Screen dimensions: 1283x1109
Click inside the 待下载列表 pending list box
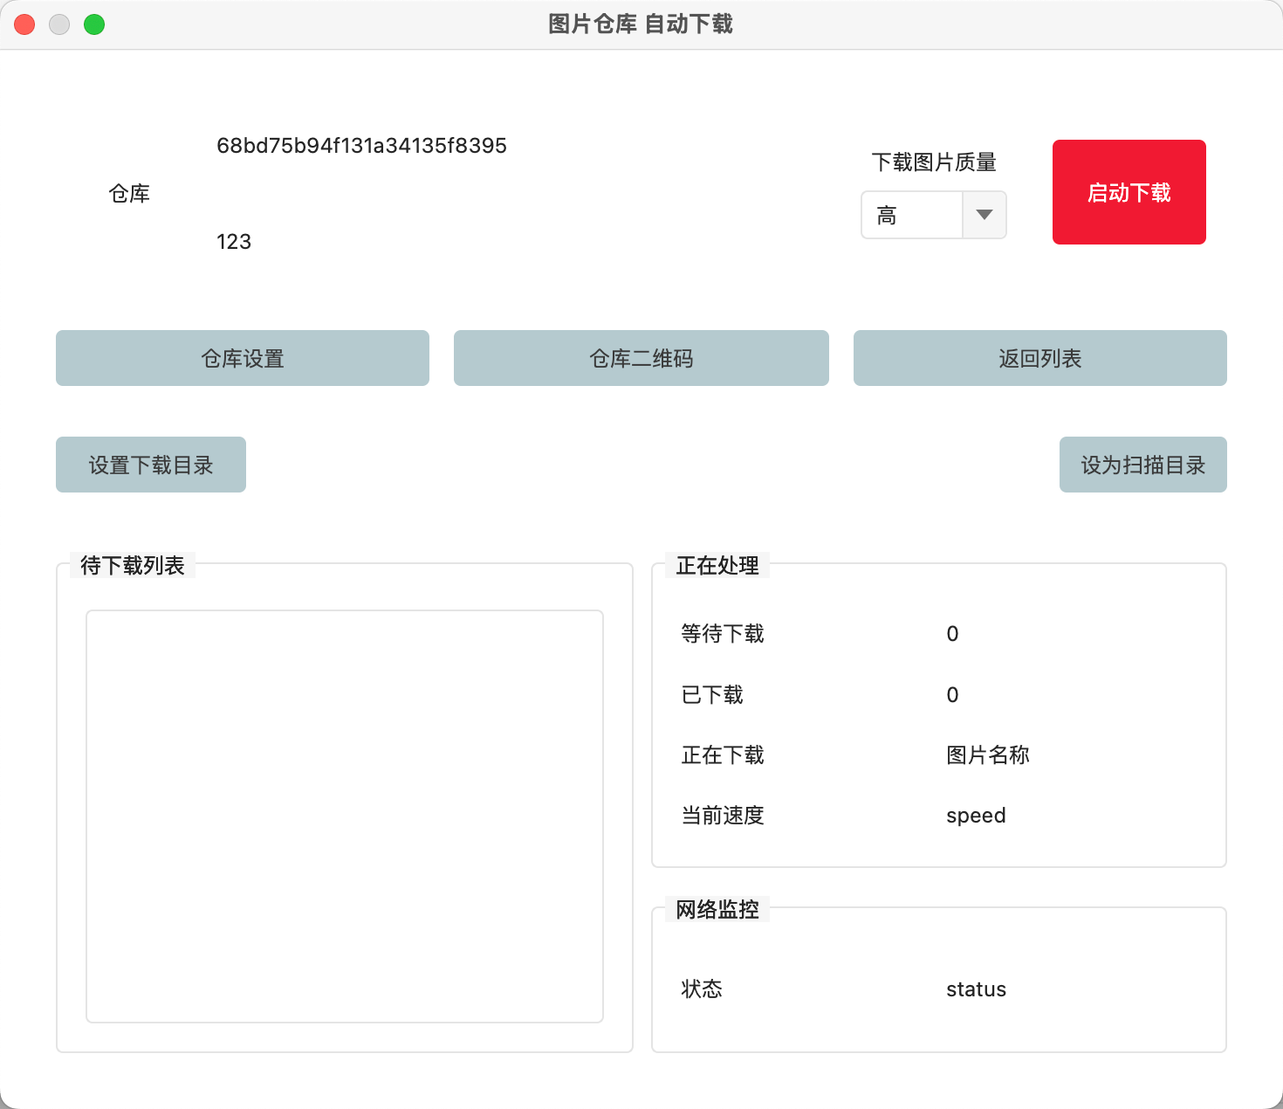344,816
